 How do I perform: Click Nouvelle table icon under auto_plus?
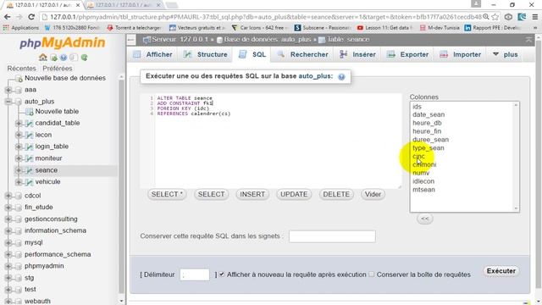click(30, 111)
